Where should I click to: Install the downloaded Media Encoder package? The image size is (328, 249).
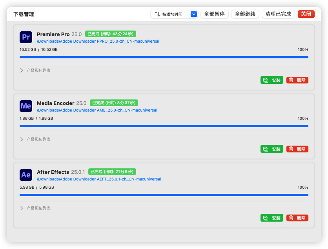[x=272, y=149]
